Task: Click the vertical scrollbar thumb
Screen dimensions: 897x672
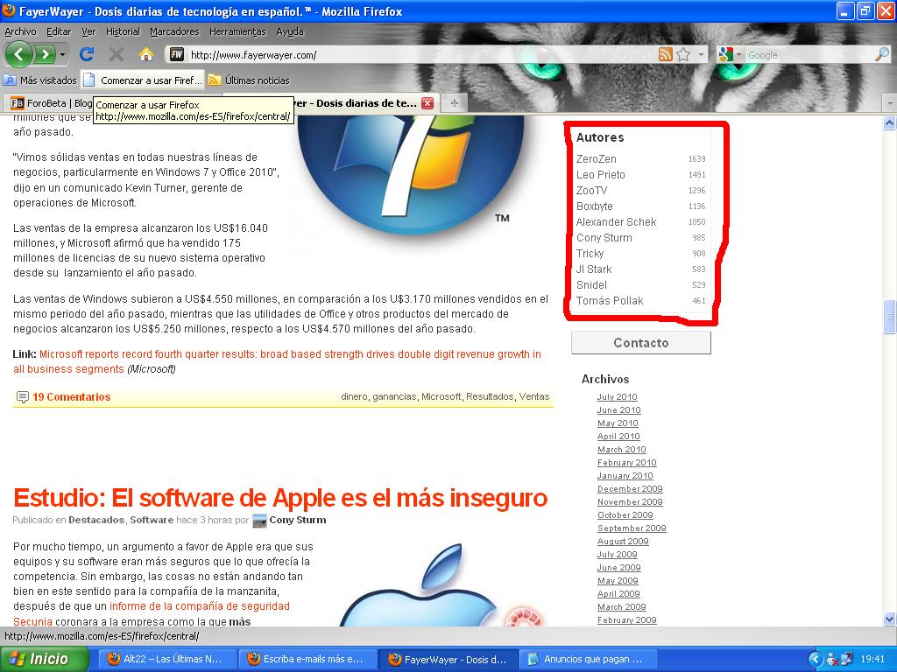Action: click(x=890, y=317)
